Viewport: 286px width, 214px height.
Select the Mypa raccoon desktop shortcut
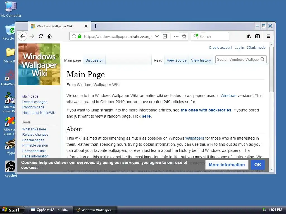(x=10, y=147)
